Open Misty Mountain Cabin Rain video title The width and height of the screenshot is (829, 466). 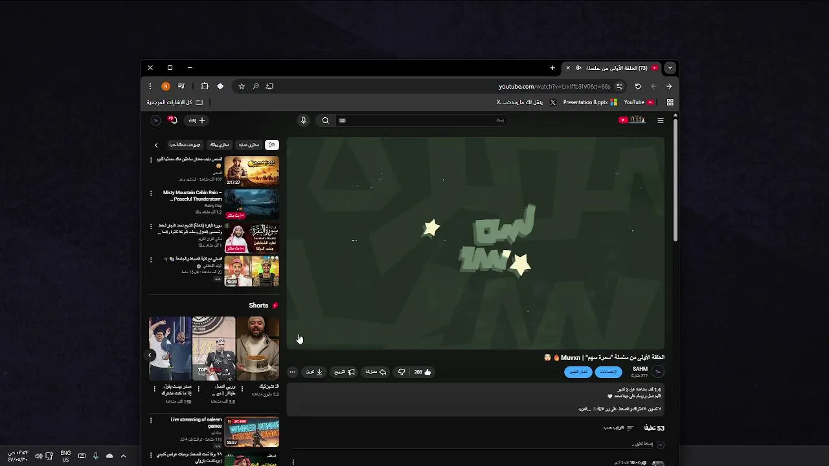[192, 195]
